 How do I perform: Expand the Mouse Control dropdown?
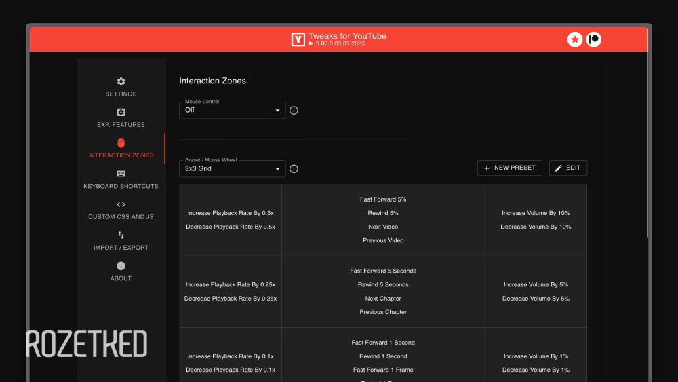click(232, 110)
